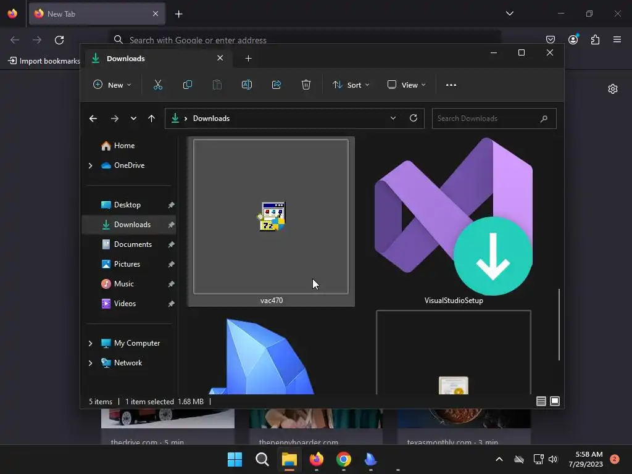Screen dimensions: 632x474
Task: Click the taskbar Search icon
Action: 262,459
